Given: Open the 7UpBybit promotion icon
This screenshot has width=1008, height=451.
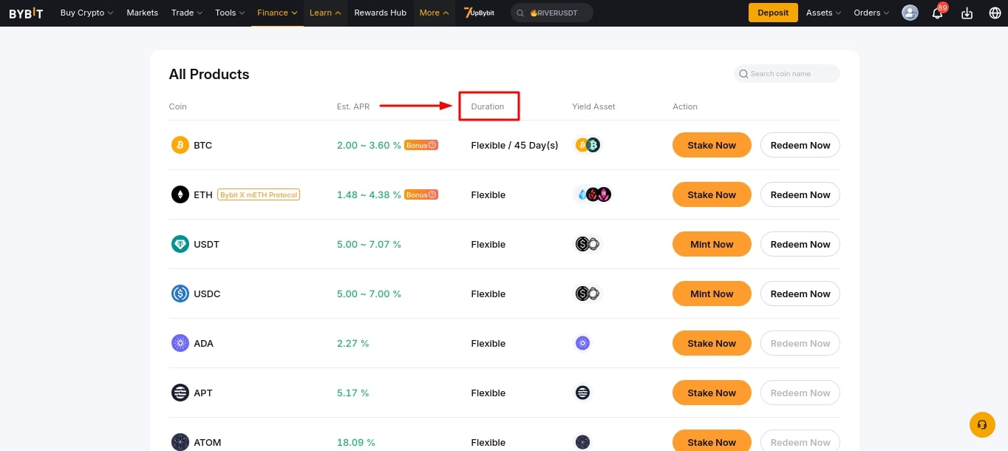Looking at the screenshot, I should click(x=479, y=13).
